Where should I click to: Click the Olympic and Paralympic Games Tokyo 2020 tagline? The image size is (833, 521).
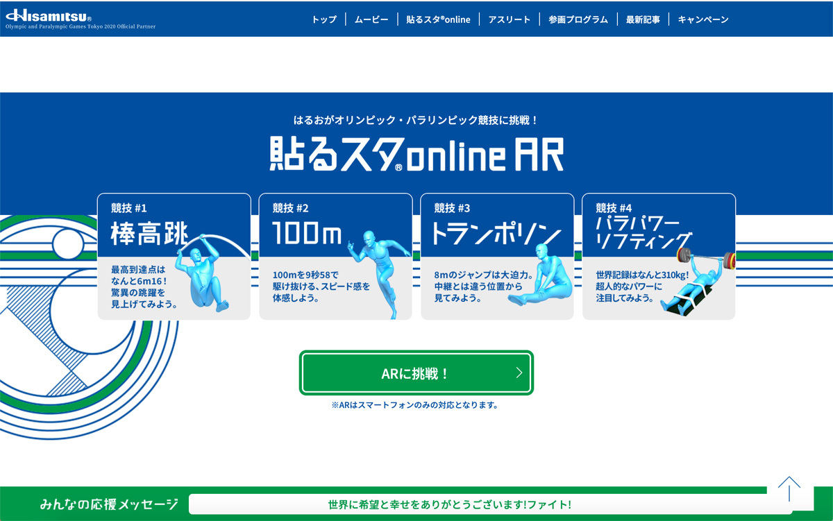(81, 26)
